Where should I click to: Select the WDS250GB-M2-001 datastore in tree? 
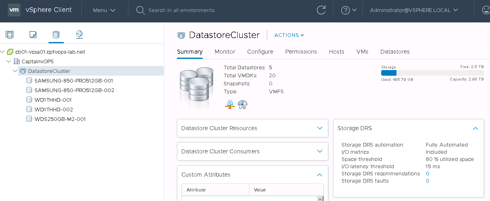click(x=60, y=119)
